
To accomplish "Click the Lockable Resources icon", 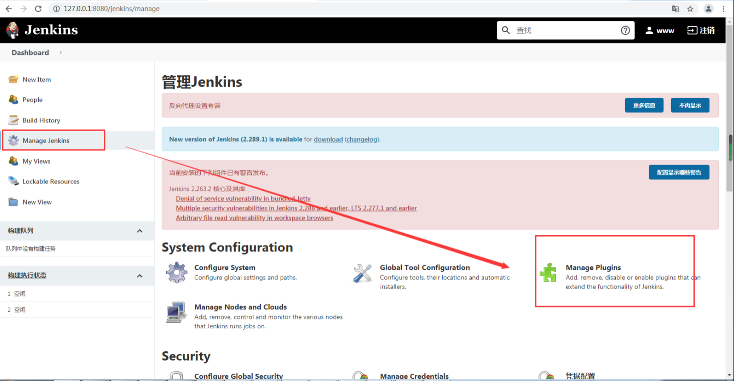I will pos(14,181).
